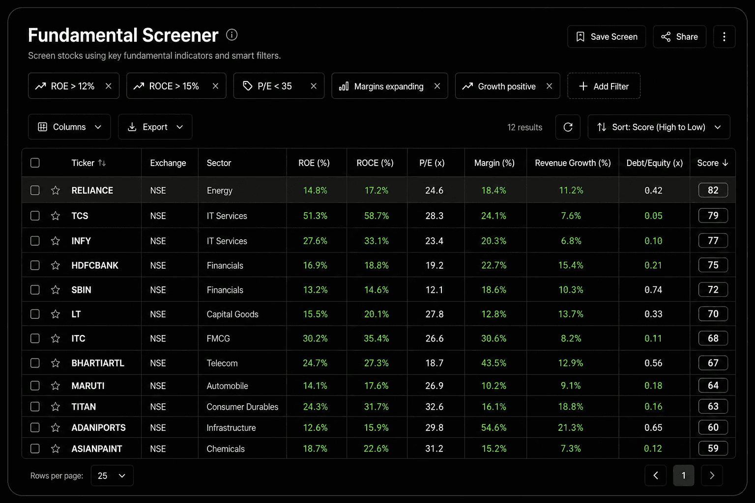Remove the ROE > 12% filter

[x=109, y=86]
